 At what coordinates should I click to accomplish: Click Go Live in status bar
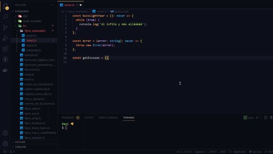point(255,152)
